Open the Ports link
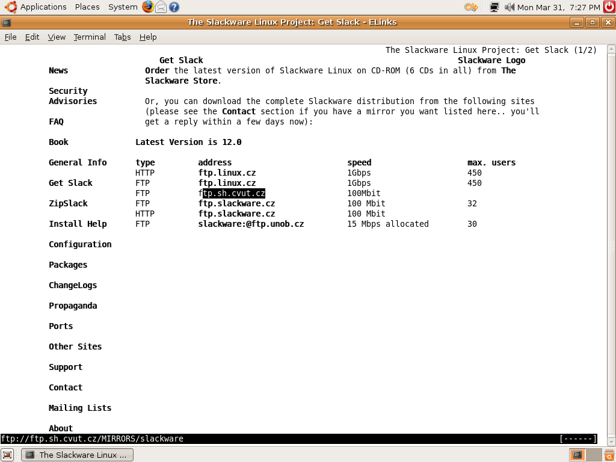This screenshot has width=616, height=462. [61, 326]
